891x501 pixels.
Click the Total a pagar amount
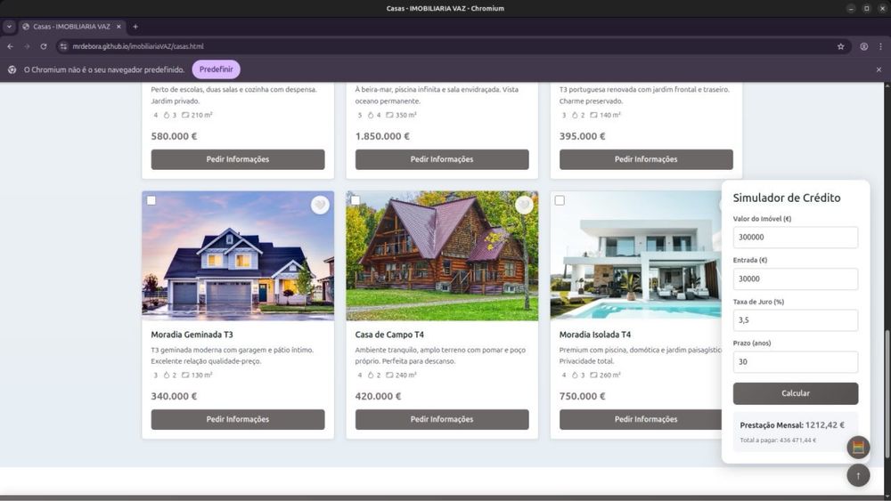click(778, 440)
